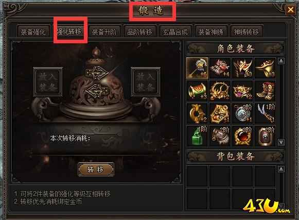Click the right 放入装备 equipment slot

point(146,82)
